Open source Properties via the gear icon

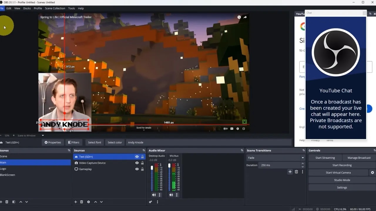[x=88, y=202]
